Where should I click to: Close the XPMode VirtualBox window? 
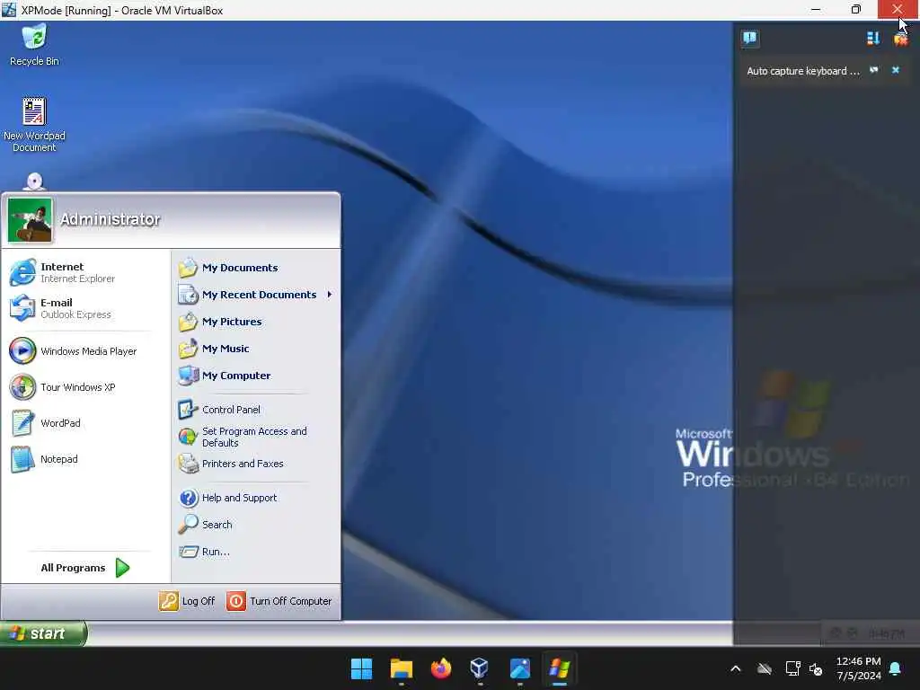898,9
